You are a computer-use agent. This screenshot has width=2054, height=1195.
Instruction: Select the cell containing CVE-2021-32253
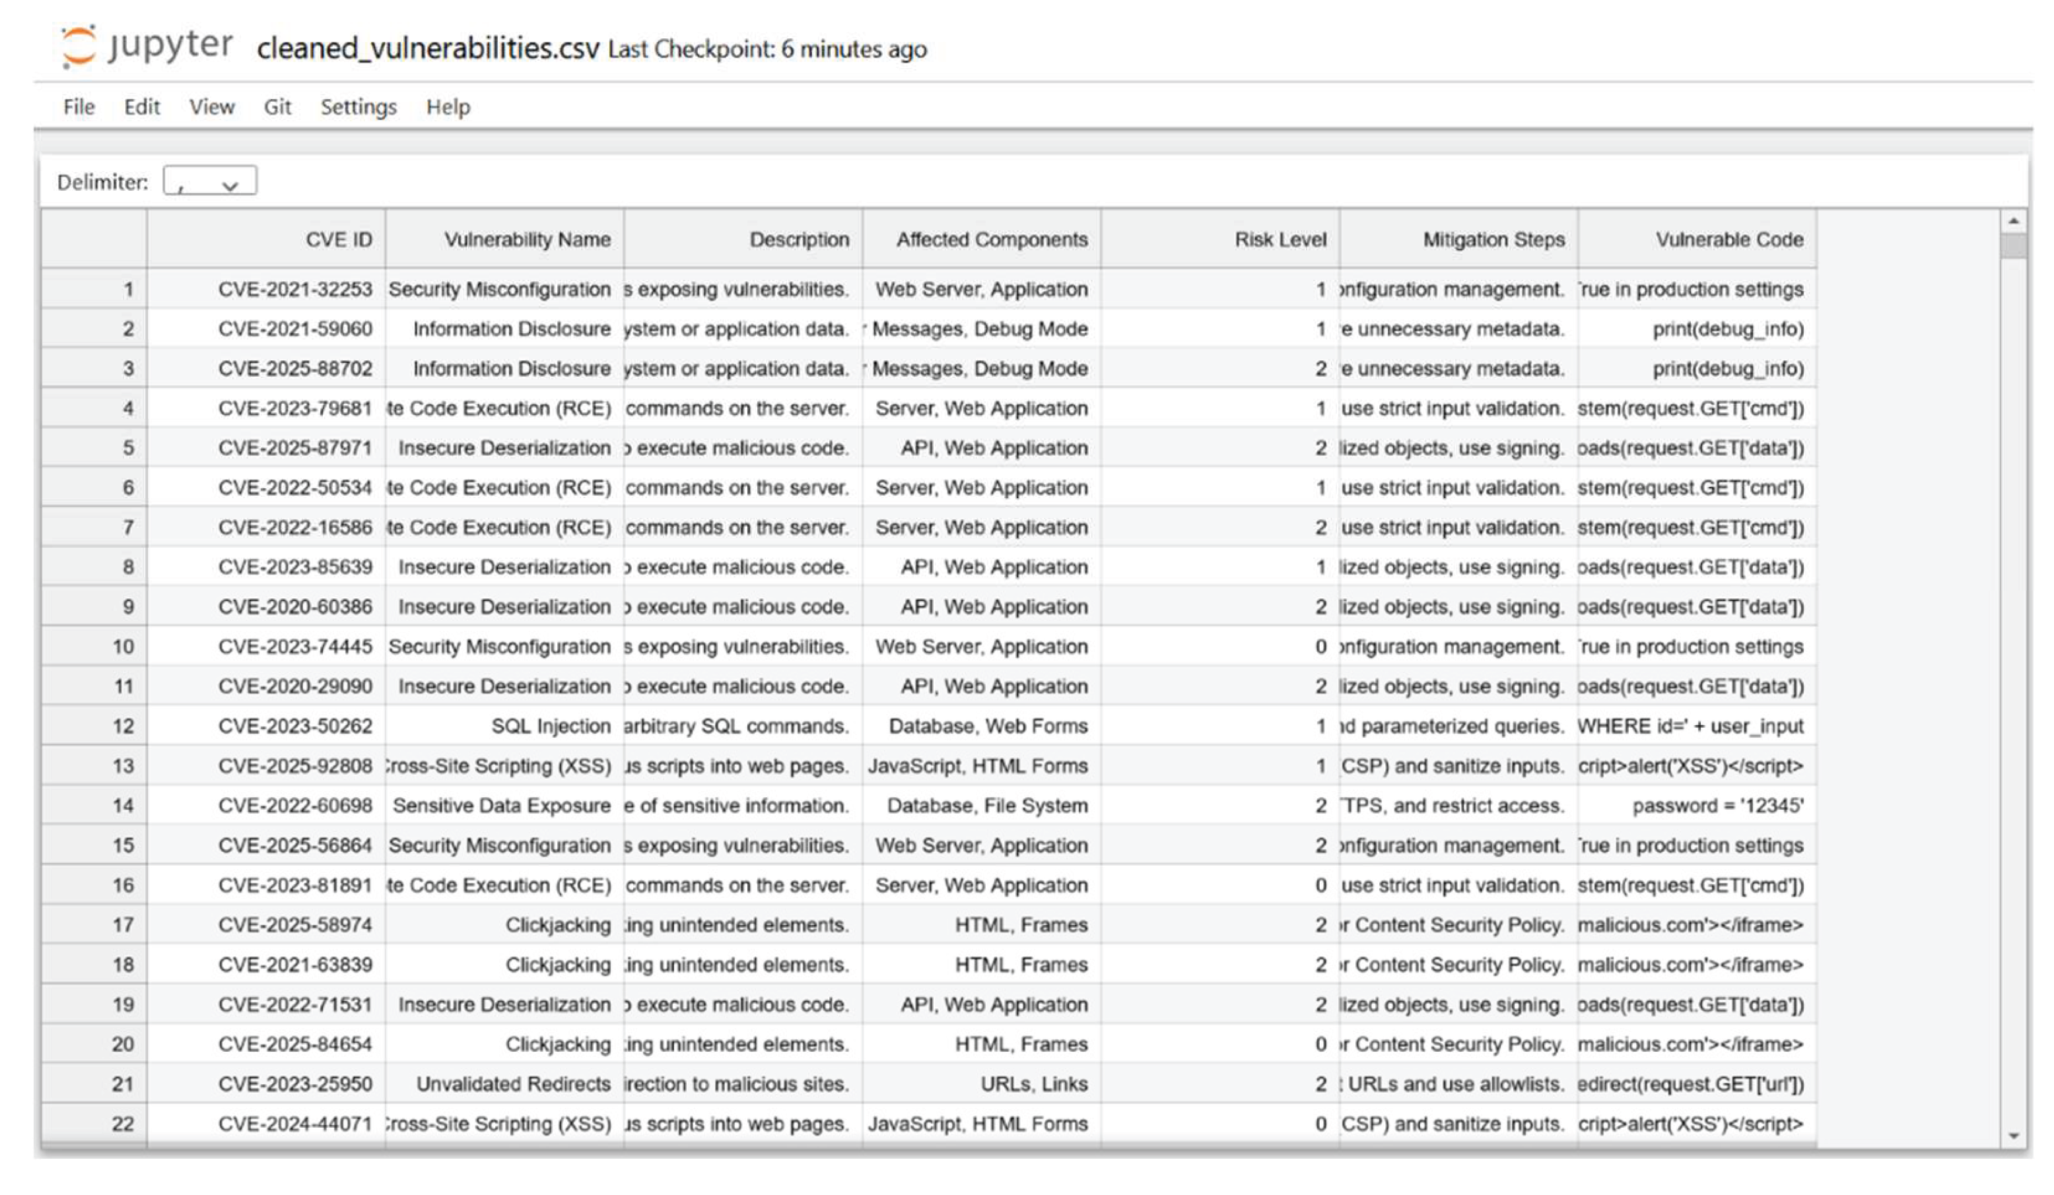pos(296,289)
